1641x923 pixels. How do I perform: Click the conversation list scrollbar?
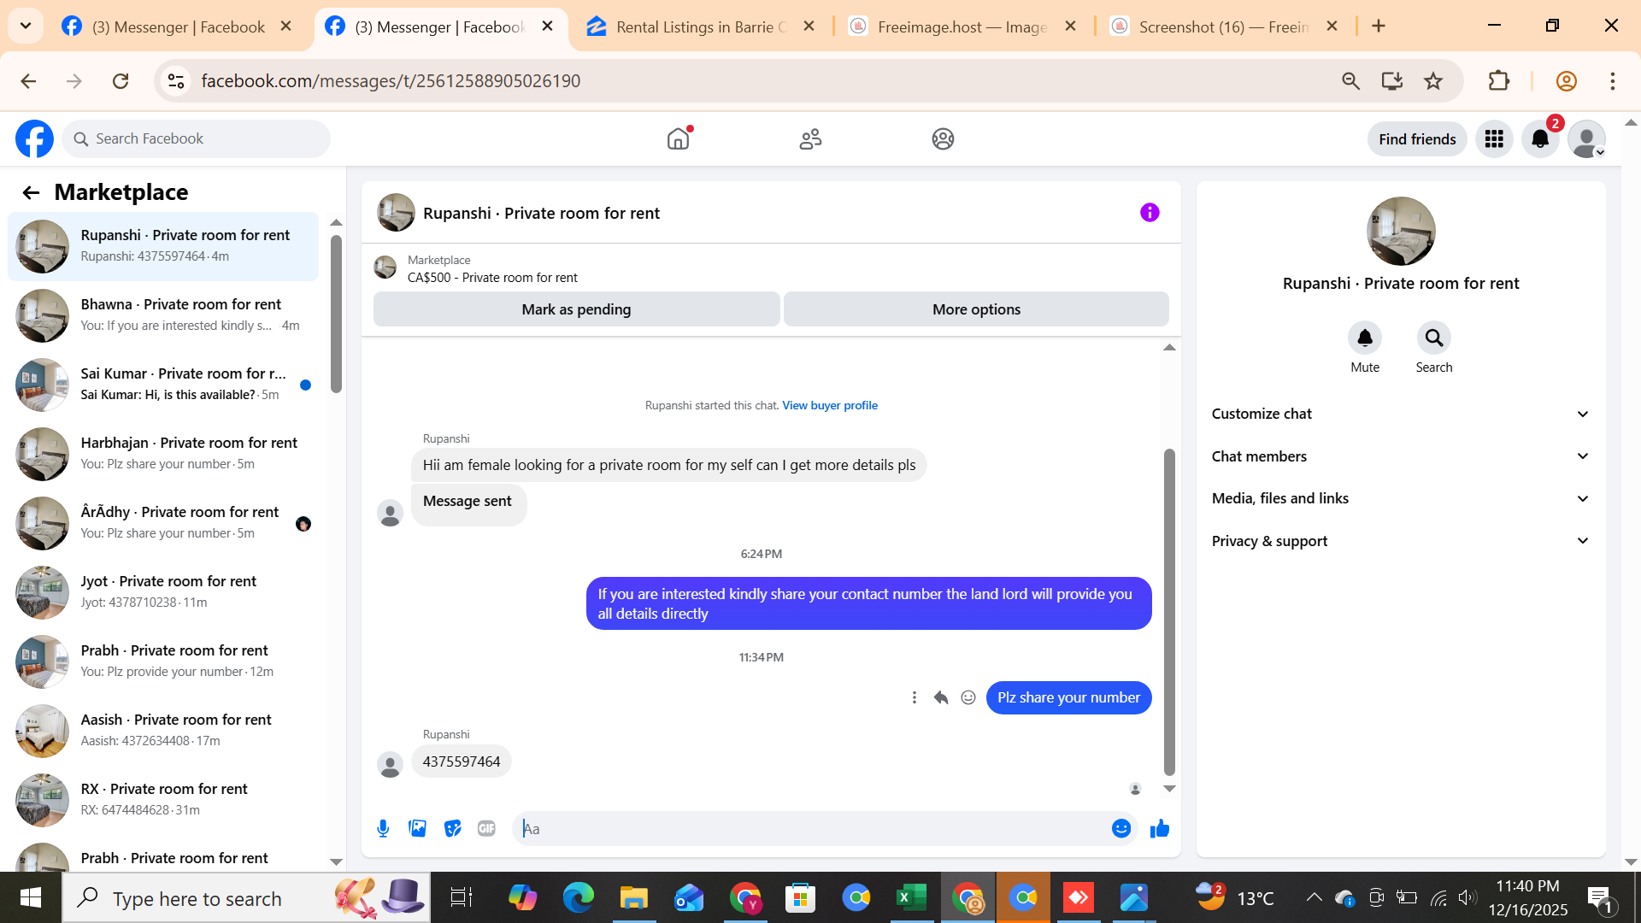(336, 313)
